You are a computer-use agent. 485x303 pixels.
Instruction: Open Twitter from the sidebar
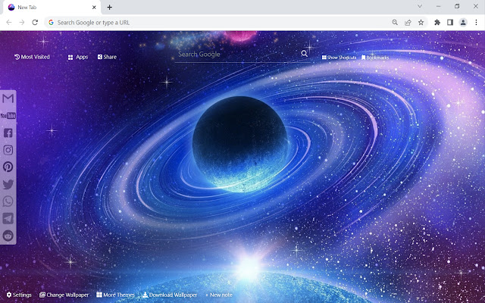coord(8,184)
